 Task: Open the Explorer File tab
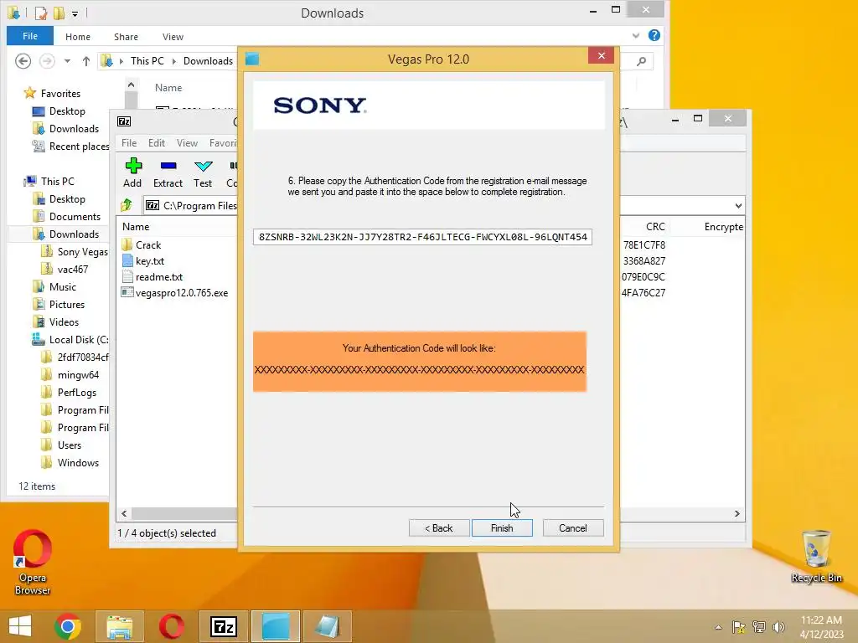30,36
